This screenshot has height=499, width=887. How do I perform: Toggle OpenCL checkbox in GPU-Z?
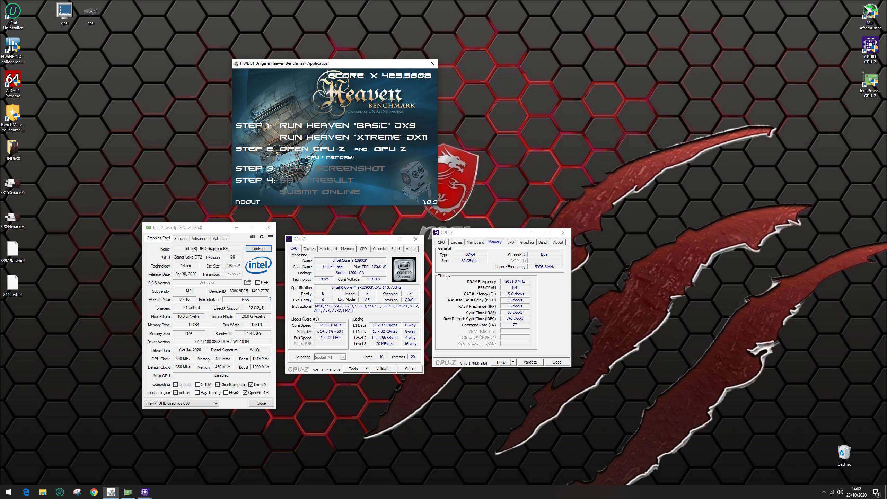coord(176,385)
